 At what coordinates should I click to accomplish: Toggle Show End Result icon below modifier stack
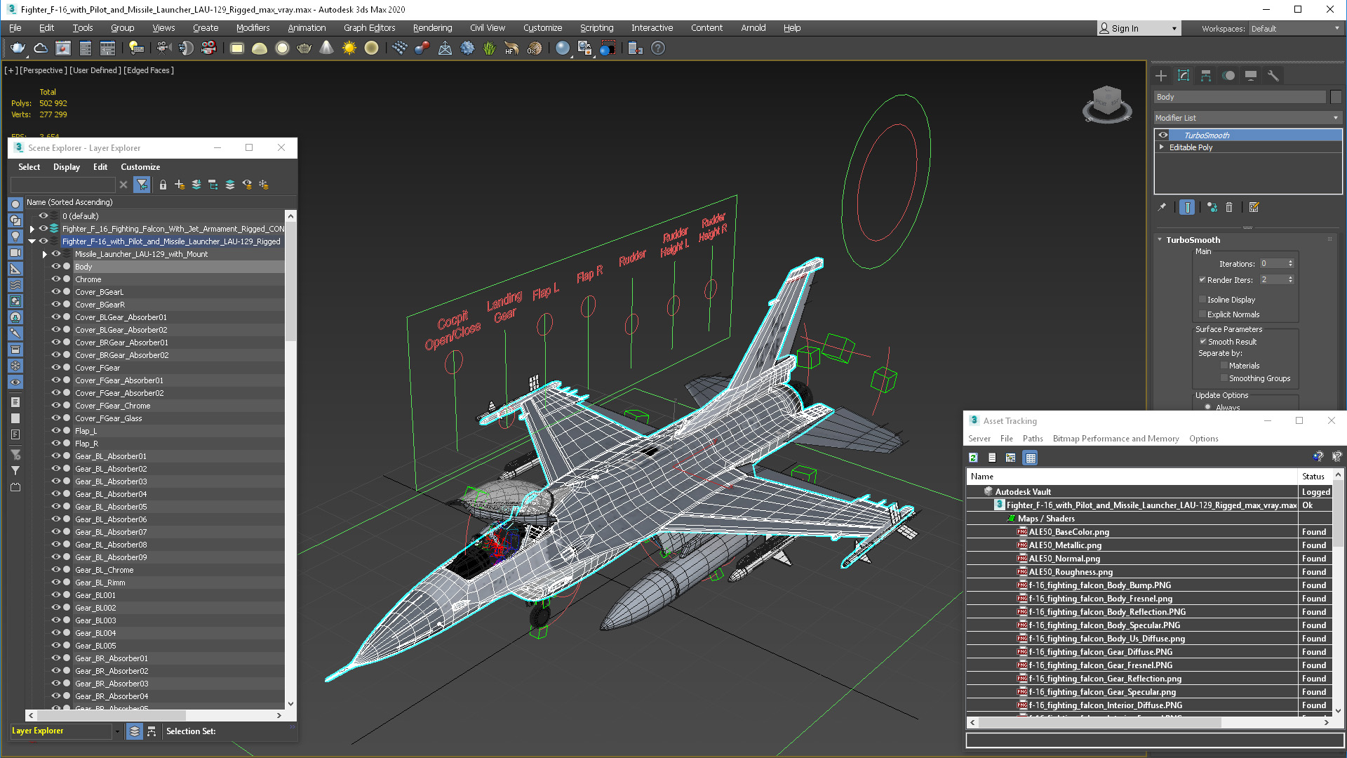pos(1187,207)
